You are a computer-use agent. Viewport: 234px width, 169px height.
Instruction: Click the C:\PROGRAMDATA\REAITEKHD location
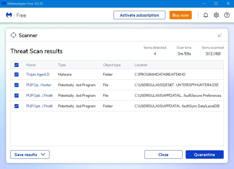[x=160, y=74]
